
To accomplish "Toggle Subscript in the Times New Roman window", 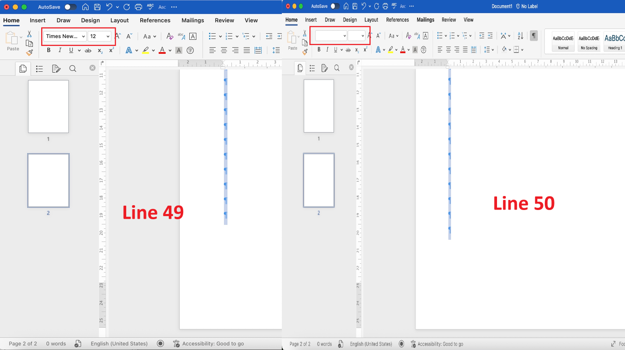I will (100, 51).
